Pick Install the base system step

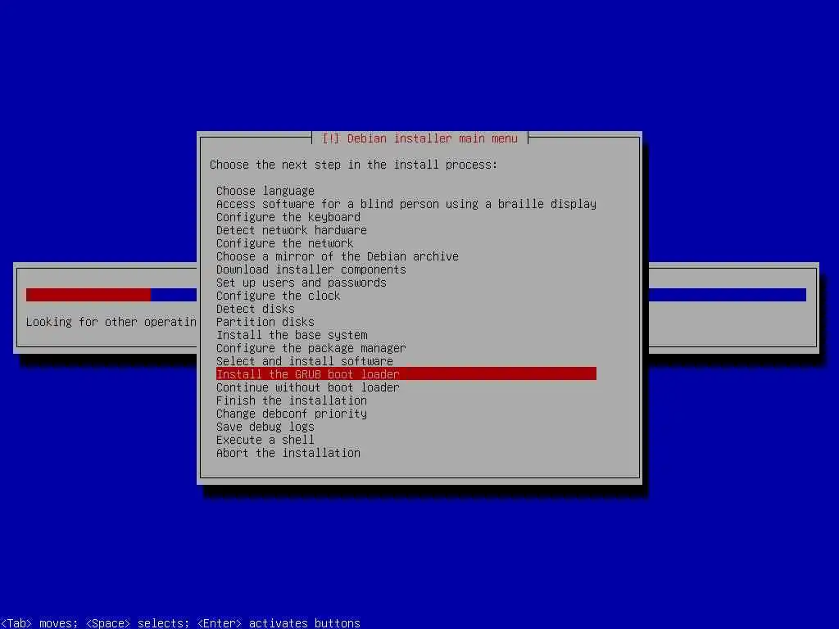click(x=292, y=335)
